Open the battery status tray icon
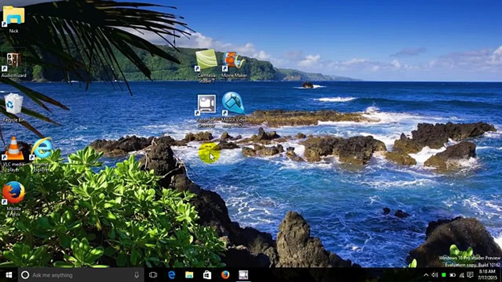Screen dimensions: 502x282 [x=453, y=275]
